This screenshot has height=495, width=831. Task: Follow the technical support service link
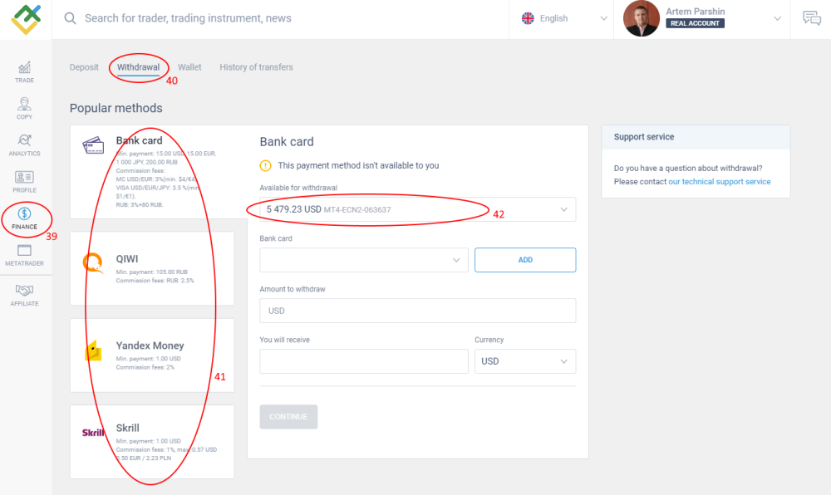[720, 182]
